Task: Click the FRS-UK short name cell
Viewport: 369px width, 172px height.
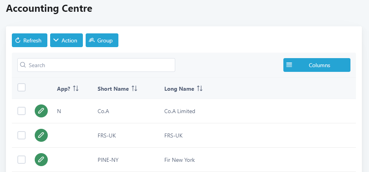Action: tap(107, 135)
